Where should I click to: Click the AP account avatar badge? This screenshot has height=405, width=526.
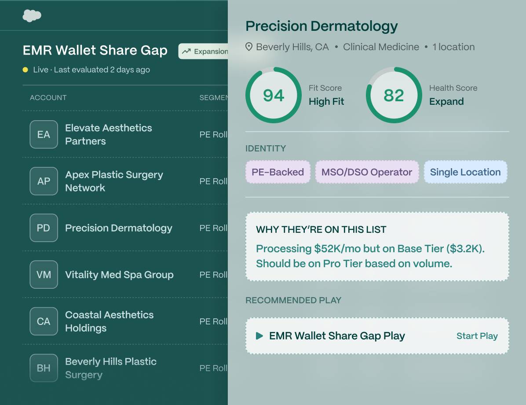point(44,181)
